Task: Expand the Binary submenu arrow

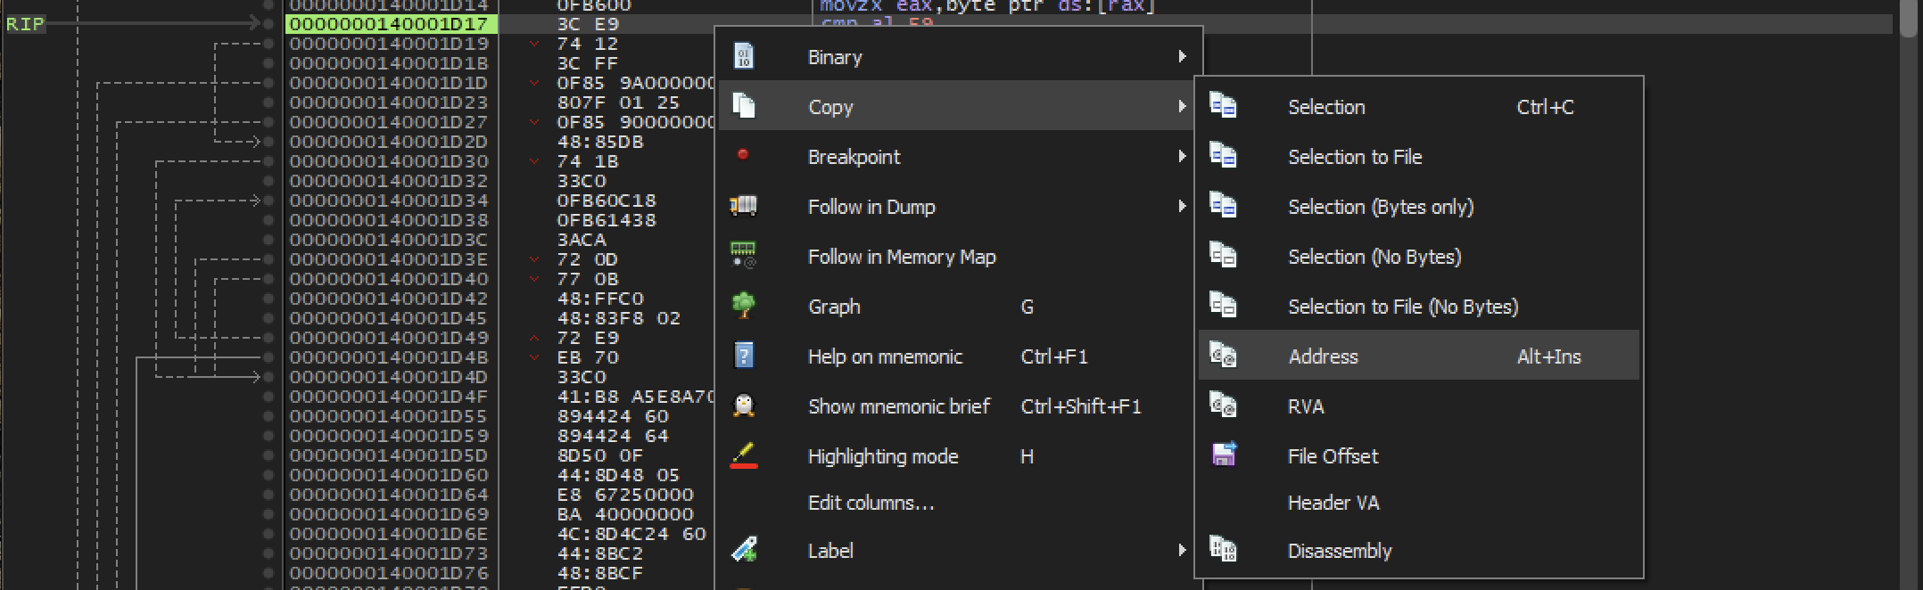Action: (x=1183, y=56)
